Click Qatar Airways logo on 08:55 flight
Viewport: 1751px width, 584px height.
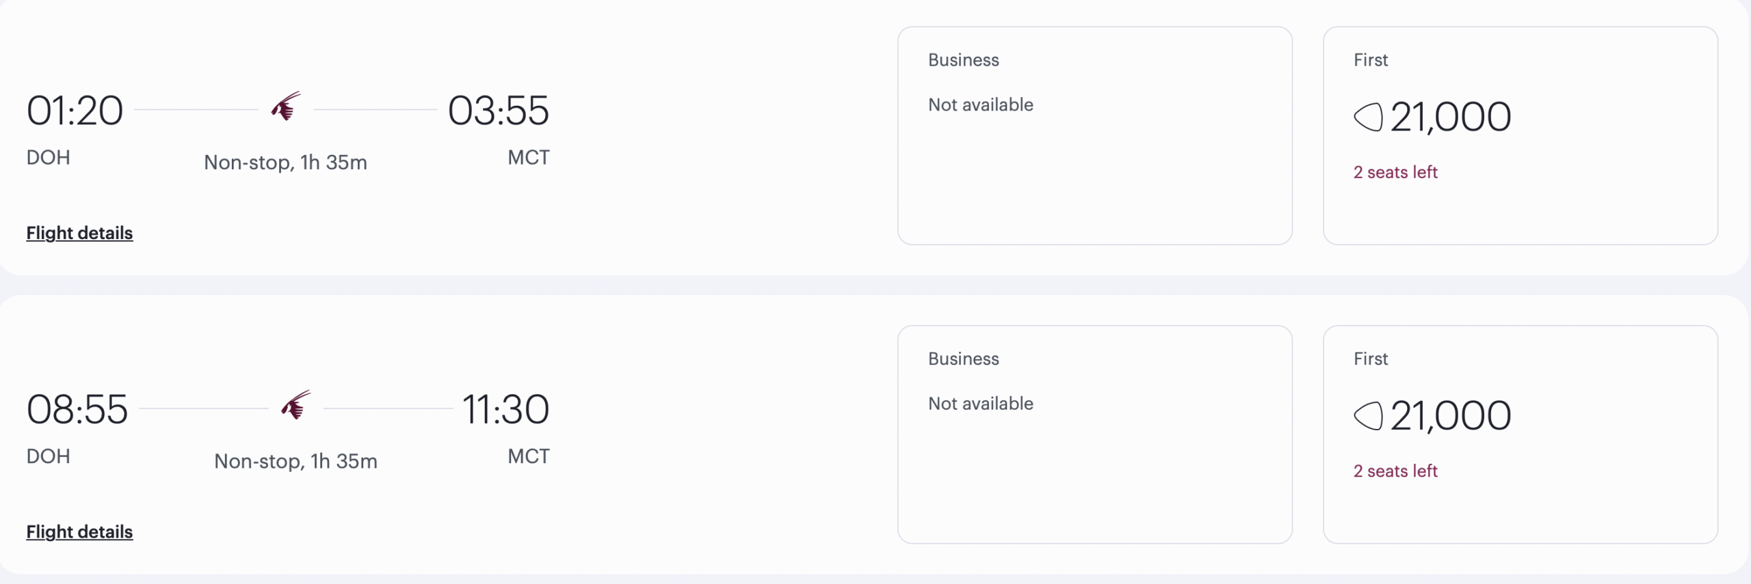point(295,406)
